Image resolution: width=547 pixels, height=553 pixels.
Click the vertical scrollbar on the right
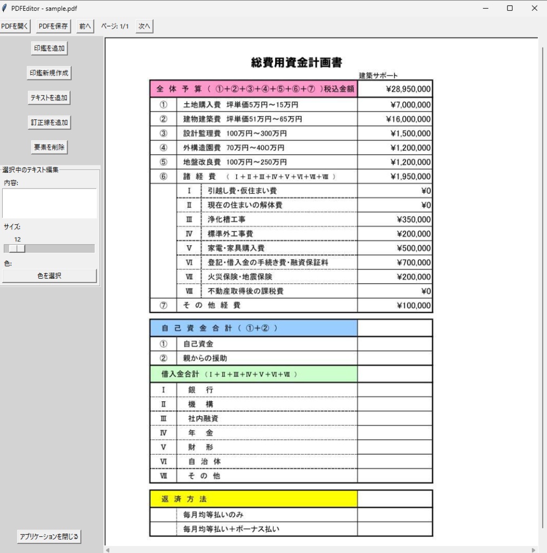(543, 270)
